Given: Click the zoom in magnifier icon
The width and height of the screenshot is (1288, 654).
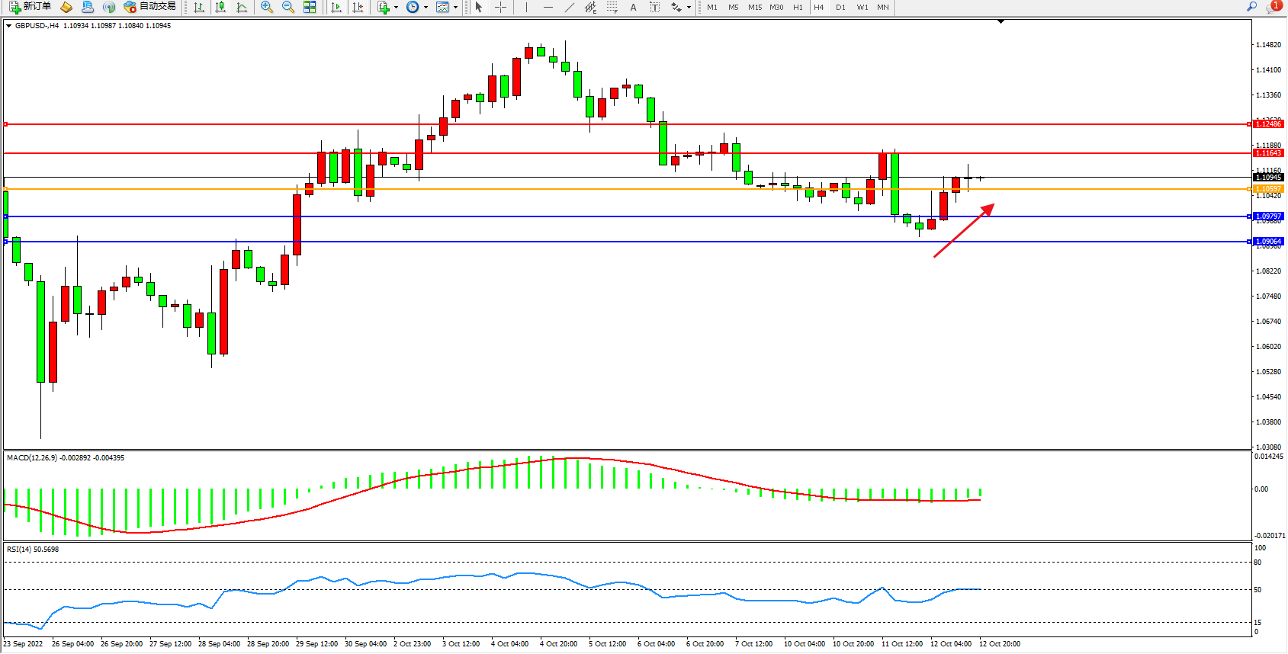Looking at the screenshot, I should point(267,7).
